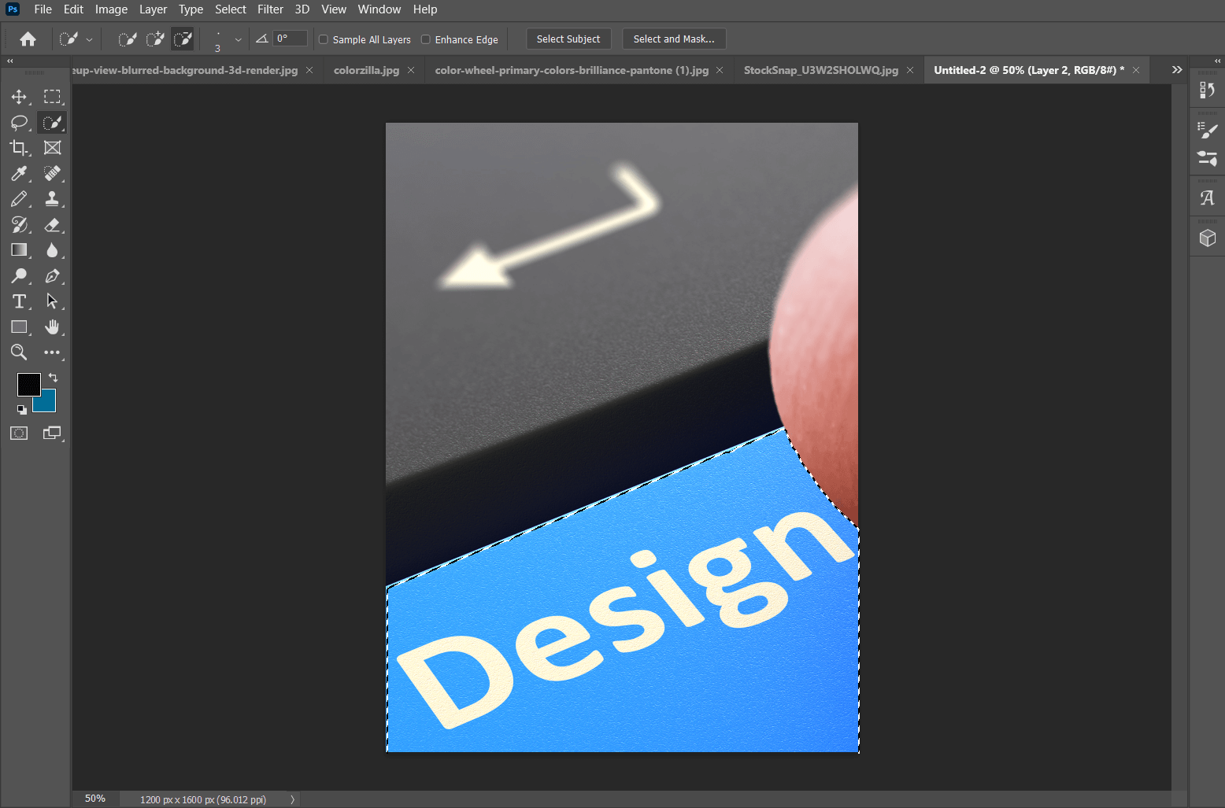Open the History panel icon

(1207, 90)
